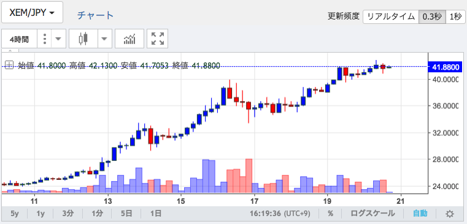Toggle ログスケール log scale

point(372,214)
